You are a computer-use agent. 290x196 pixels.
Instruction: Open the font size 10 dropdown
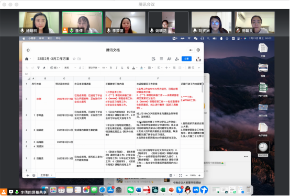tap(105, 68)
